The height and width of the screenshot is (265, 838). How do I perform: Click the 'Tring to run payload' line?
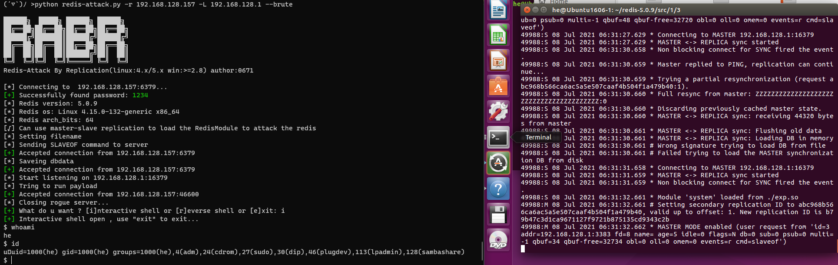[x=50, y=186]
